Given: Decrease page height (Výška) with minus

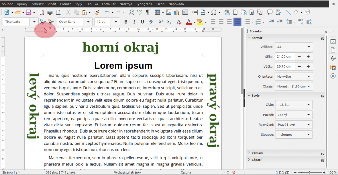Looking at the screenshot, I should [299, 67].
